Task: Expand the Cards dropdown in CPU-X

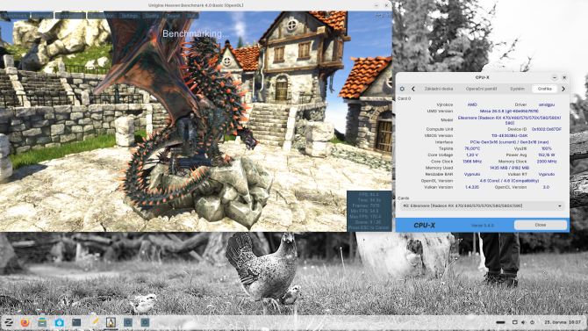Action: [x=483, y=205]
